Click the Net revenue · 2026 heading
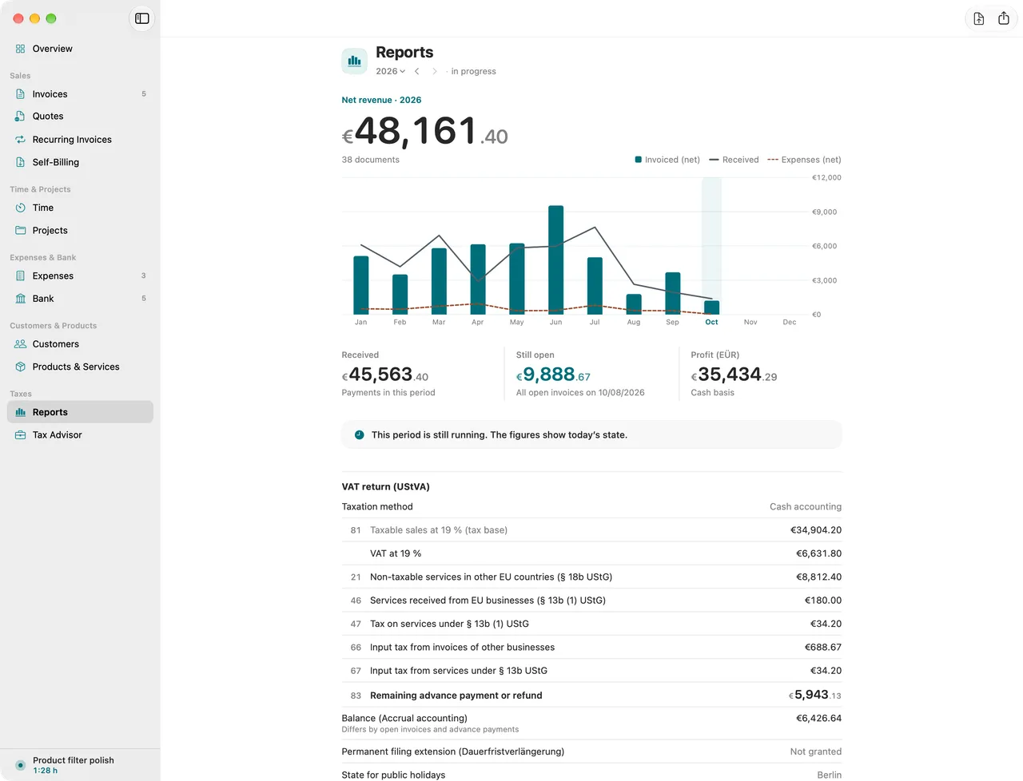1023x781 pixels. point(381,101)
